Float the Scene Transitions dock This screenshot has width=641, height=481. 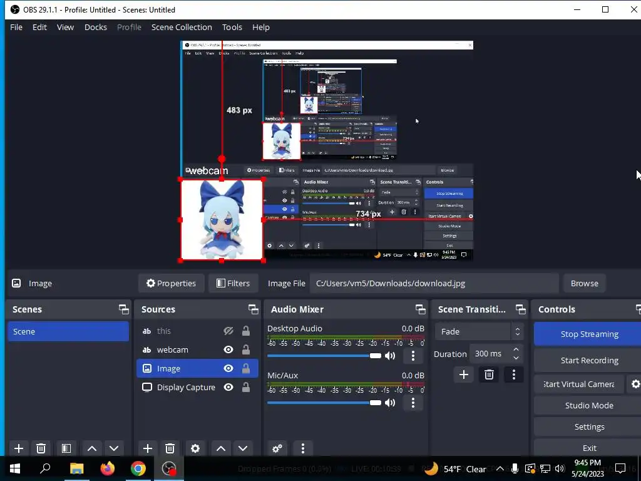pyautogui.click(x=520, y=309)
